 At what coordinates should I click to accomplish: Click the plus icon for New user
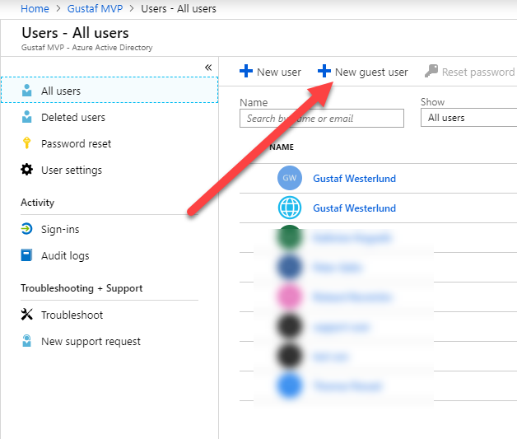(x=246, y=71)
